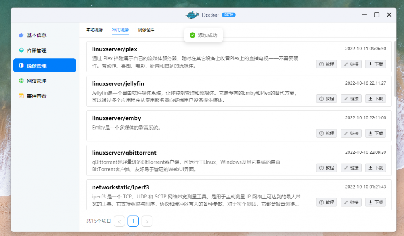Minimize the Docker window
404x236 pixels.
(364, 15)
